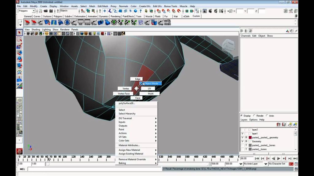
Task: Click the GE shelf button
Action: [x=81, y=22]
